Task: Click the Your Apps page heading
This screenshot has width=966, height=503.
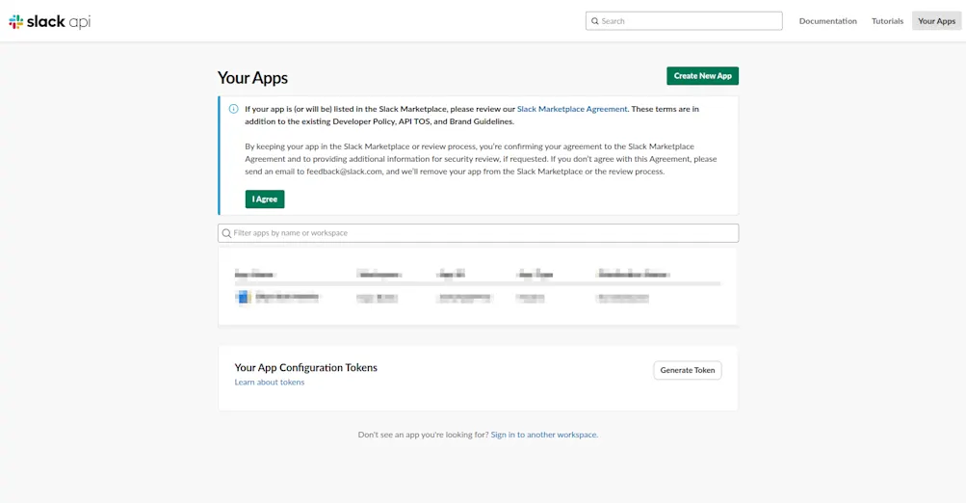Action: pyautogui.click(x=252, y=78)
